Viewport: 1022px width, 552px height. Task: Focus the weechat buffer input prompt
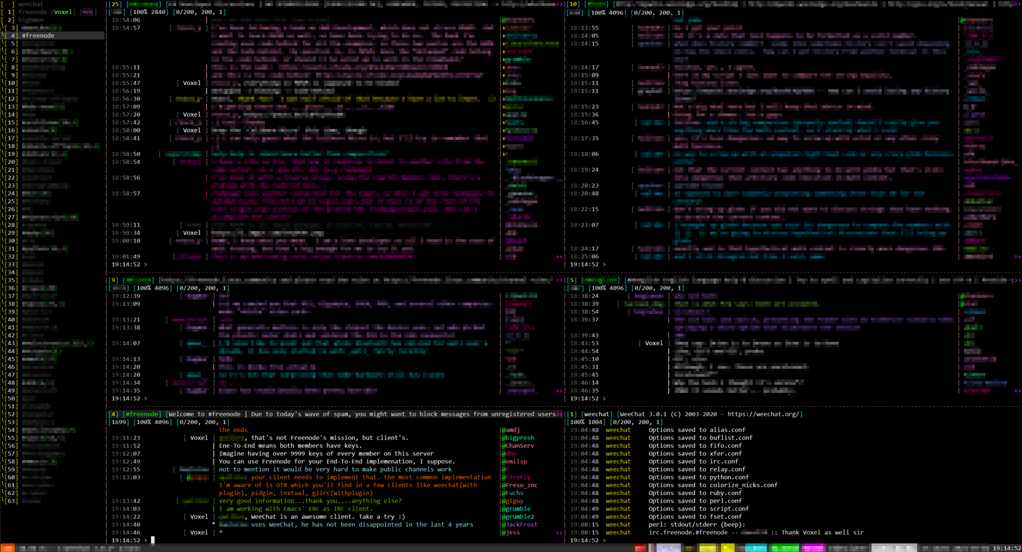click(794, 540)
